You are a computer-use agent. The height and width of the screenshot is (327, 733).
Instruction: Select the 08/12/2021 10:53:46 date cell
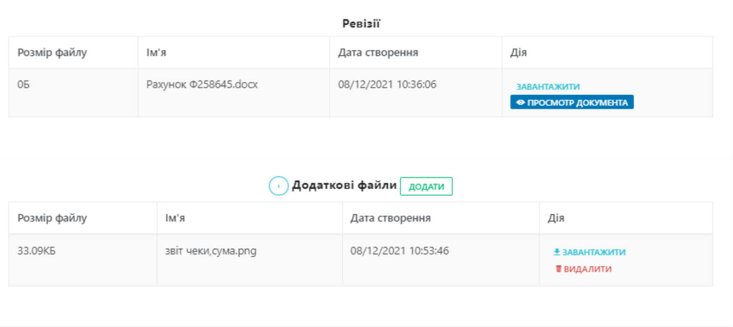click(399, 251)
